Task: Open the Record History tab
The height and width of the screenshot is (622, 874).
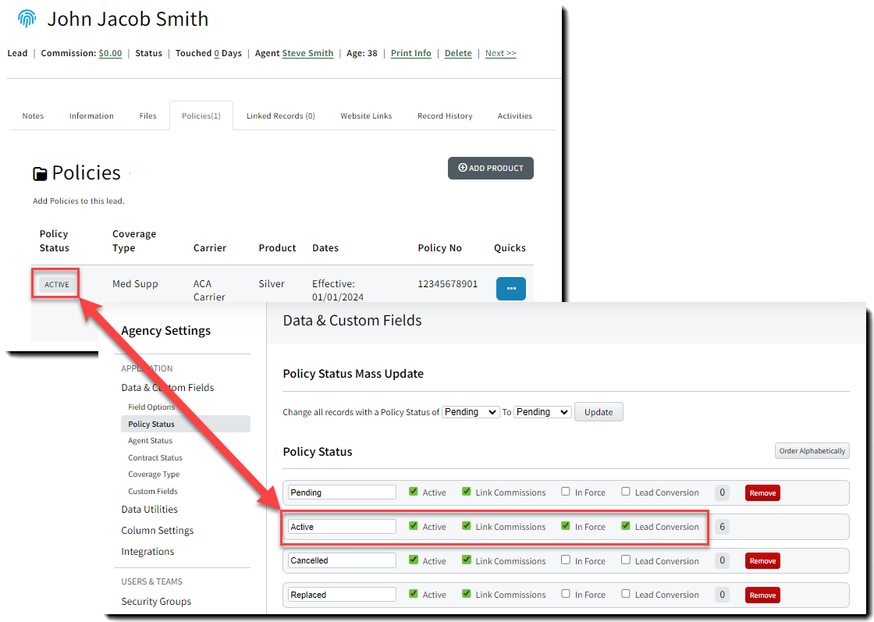Action: (445, 116)
